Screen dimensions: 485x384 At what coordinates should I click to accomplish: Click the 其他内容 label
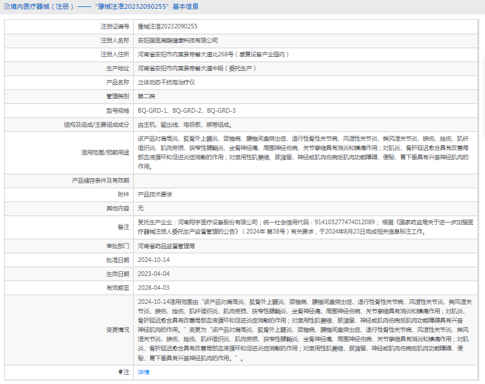(118, 209)
